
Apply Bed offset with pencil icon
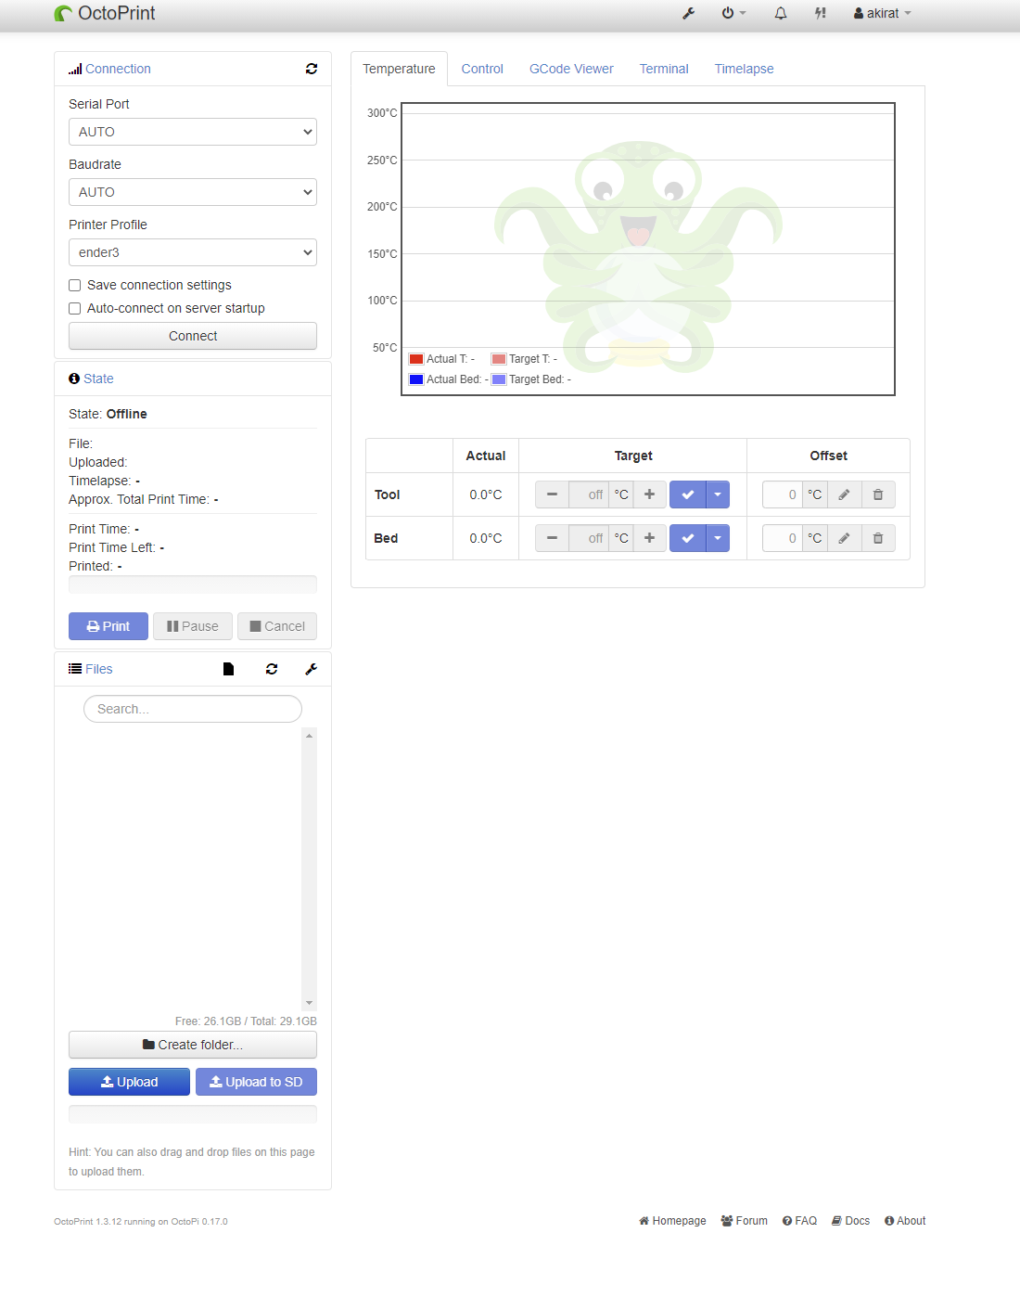[844, 538]
